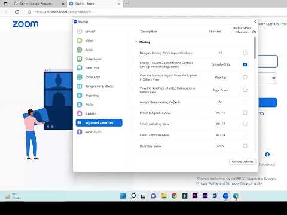The height and width of the screenshot is (215, 287).
Task: Open Team Chat settings icon
Action: pos(80,68)
